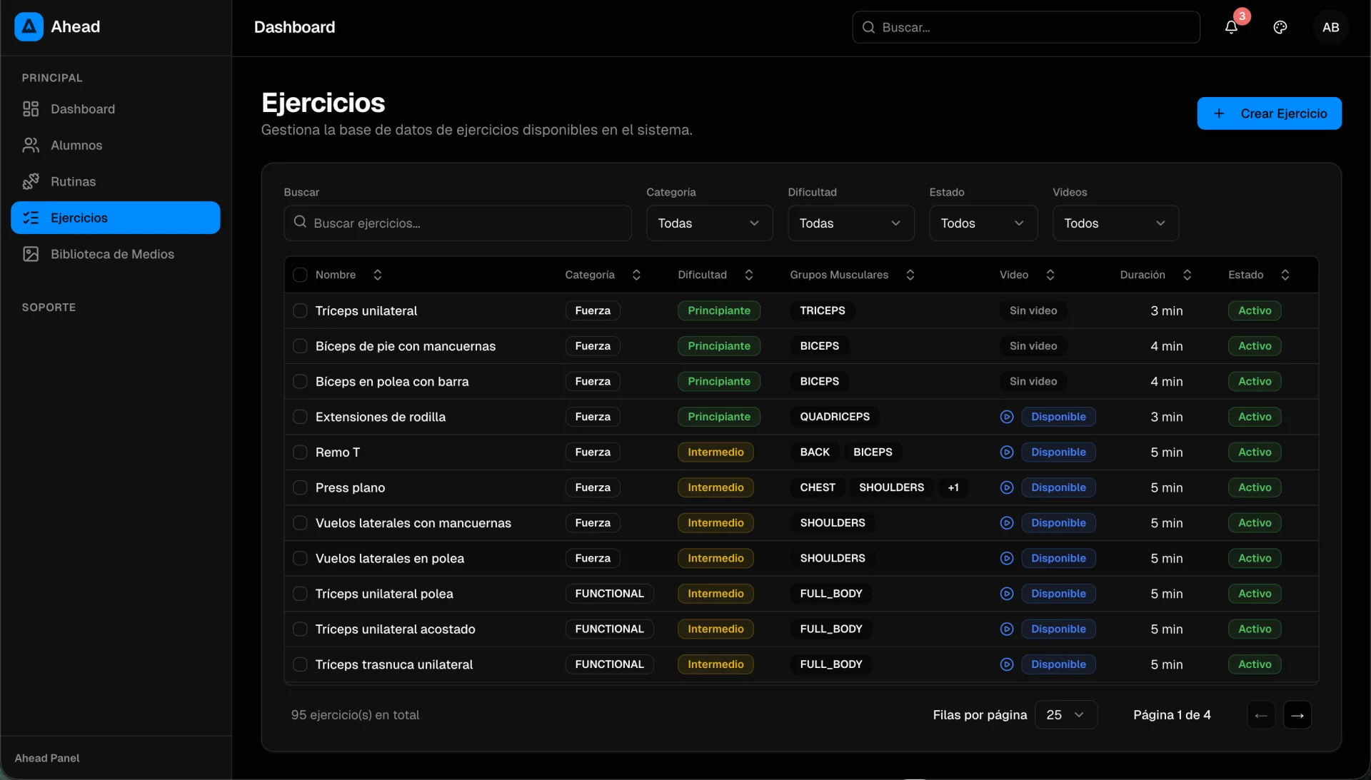Go to next page with the right arrow
The height and width of the screenshot is (780, 1371).
pos(1299,715)
